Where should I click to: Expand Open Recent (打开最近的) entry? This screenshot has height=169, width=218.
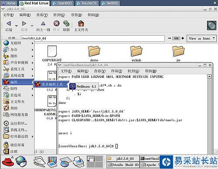18,136
